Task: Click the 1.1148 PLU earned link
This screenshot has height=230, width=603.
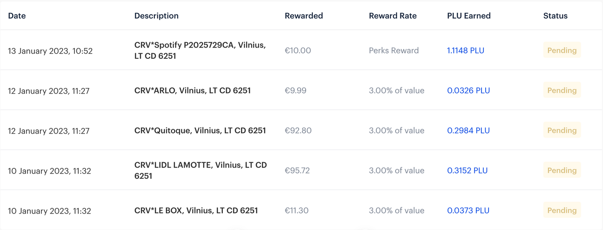Action: (x=465, y=50)
